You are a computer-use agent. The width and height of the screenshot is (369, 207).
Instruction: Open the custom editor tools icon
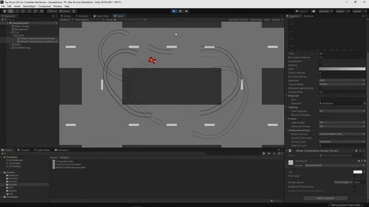42,11
